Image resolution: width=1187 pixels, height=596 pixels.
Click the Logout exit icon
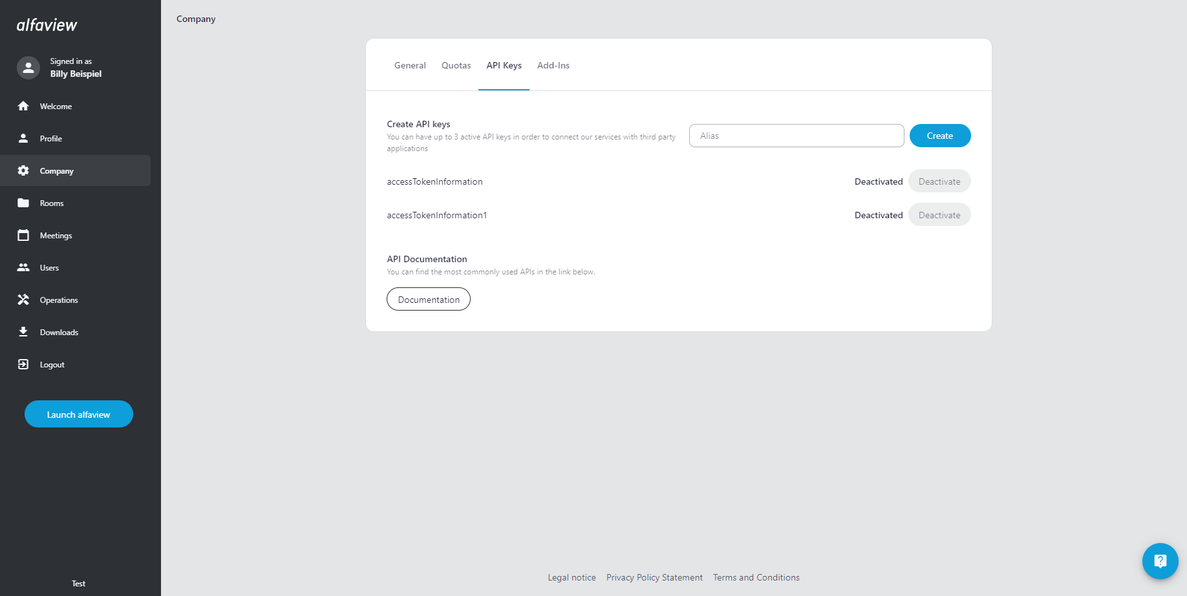[23, 364]
